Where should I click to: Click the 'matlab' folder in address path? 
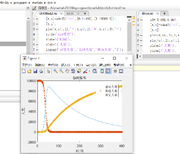tap(37, 3)
